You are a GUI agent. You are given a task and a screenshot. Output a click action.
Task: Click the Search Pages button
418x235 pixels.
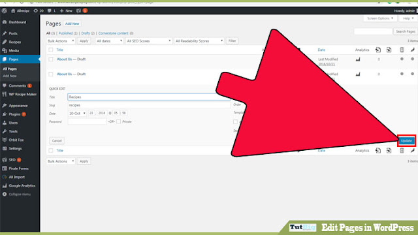406,31
